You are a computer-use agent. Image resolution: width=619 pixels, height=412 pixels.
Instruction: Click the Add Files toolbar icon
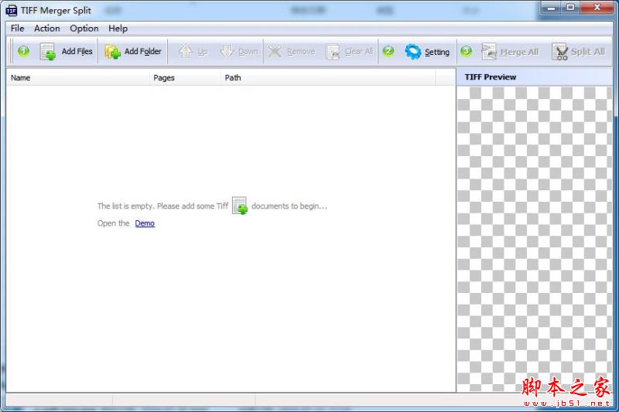pos(48,52)
